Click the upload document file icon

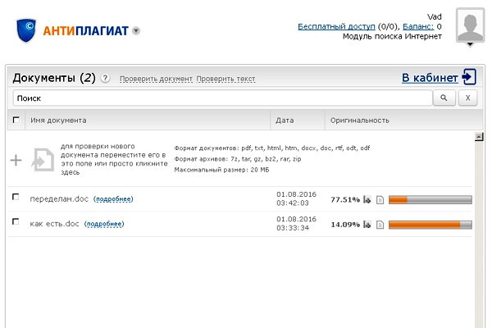(42, 160)
